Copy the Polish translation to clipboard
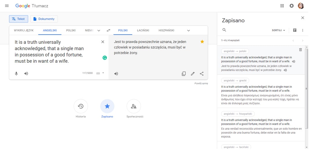The width and height of the screenshot is (312, 153). click(184, 74)
